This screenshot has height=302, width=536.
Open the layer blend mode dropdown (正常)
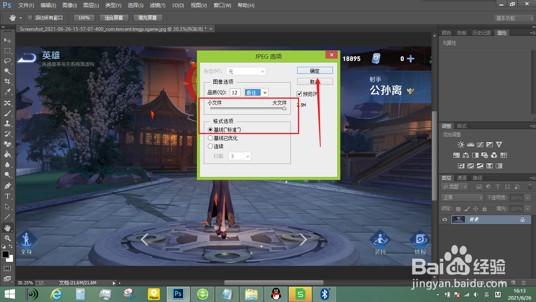click(462, 197)
